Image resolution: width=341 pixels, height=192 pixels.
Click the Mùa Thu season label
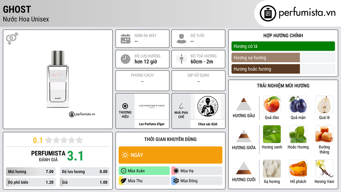coord(135,181)
